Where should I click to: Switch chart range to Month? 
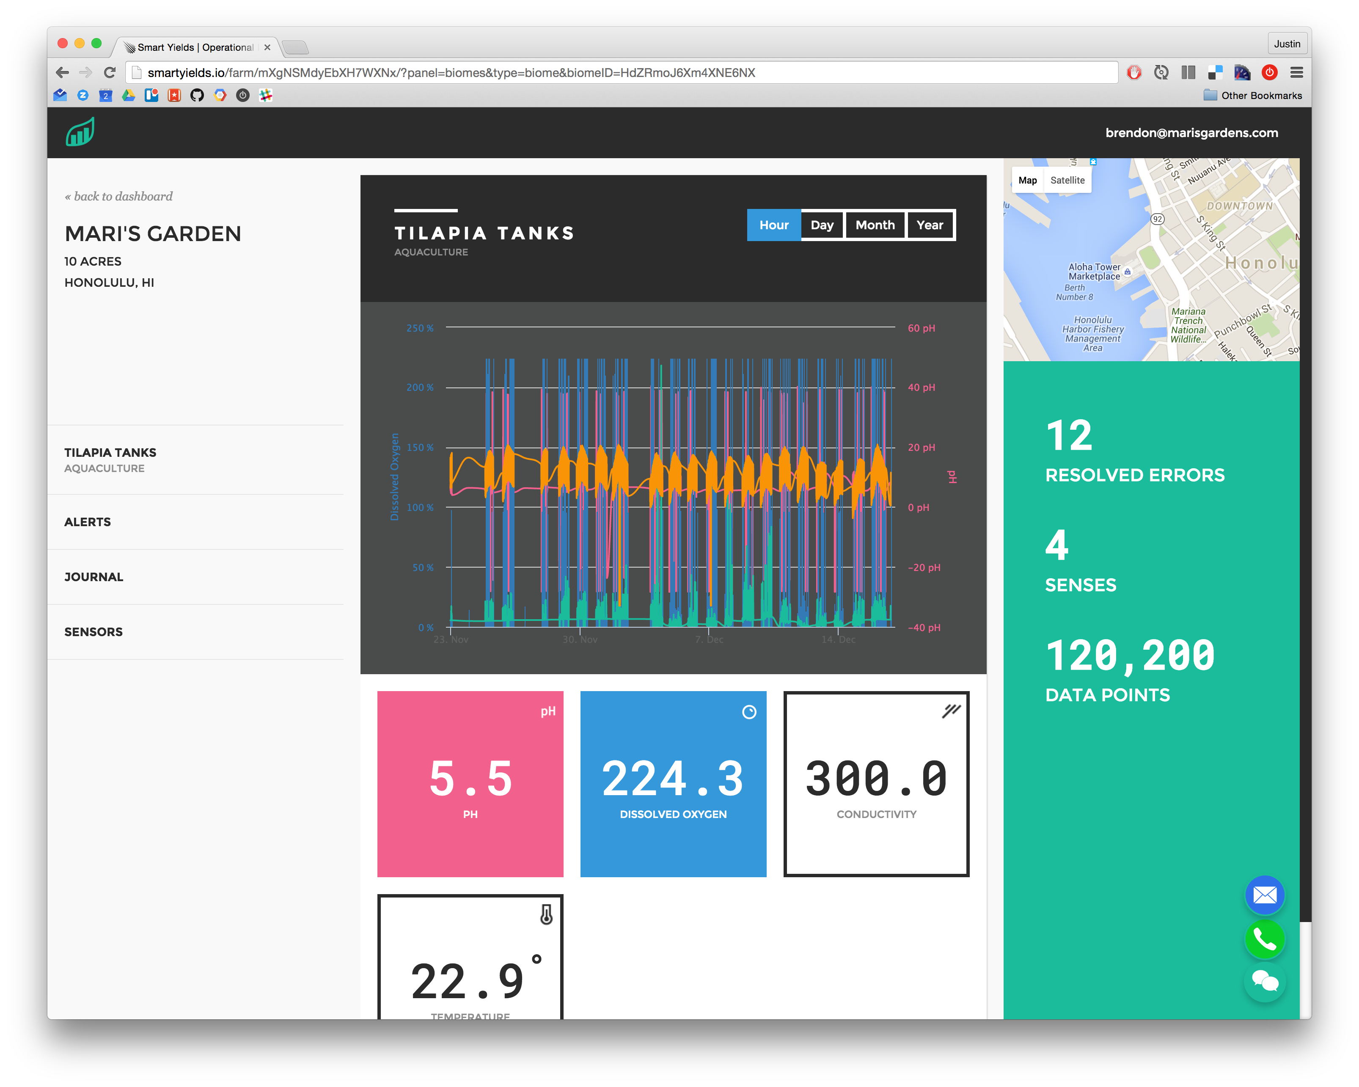874,225
